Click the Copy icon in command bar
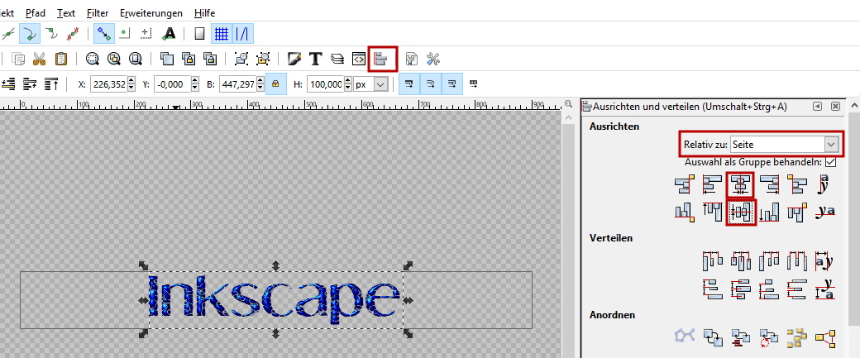 tap(19, 59)
